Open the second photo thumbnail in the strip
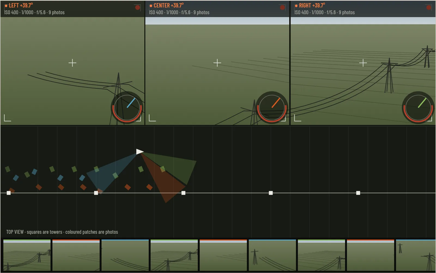436x273 pixels. point(76,255)
